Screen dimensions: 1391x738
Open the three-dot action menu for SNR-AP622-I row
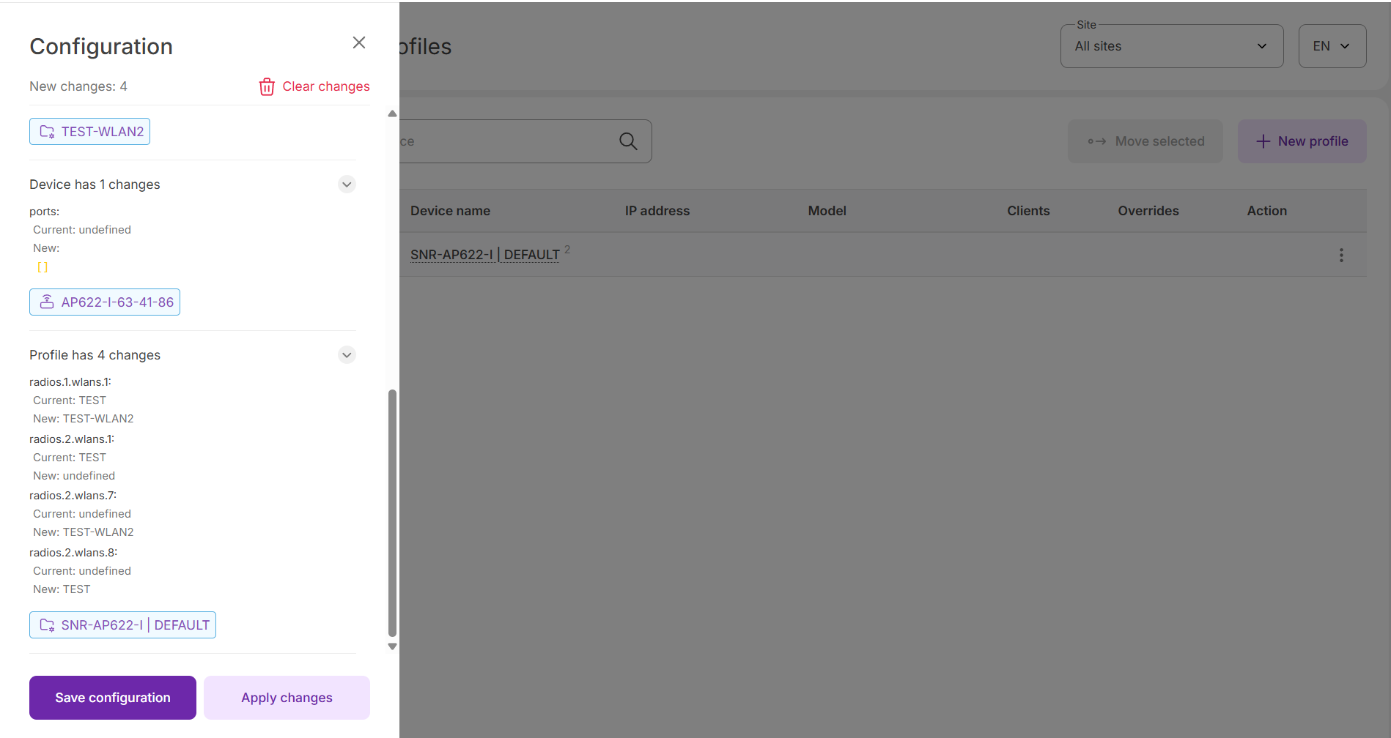[1341, 255]
